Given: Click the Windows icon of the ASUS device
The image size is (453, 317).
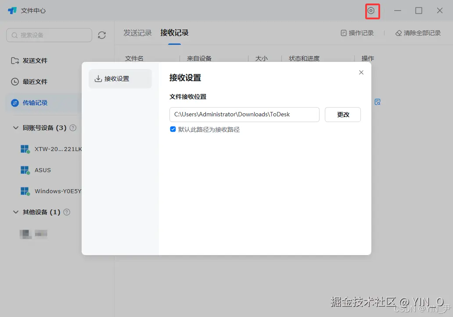Looking at the screenshot, I should (x=25, y=170).
